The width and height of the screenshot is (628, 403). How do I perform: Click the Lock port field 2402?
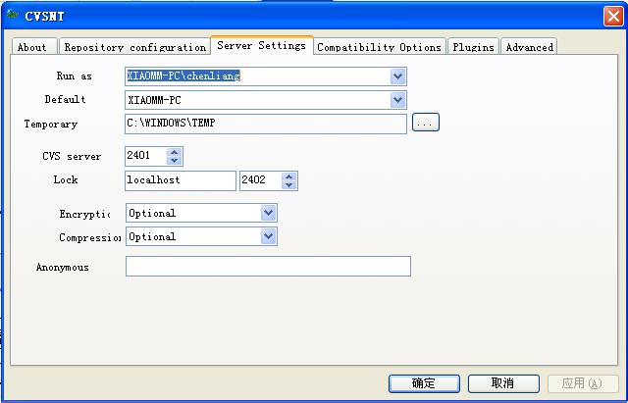(260, 180)
